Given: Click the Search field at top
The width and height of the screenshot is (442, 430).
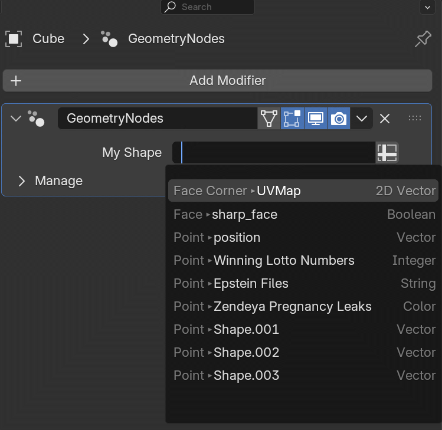Looking at the screenshot, I should [x=208, y=6].
